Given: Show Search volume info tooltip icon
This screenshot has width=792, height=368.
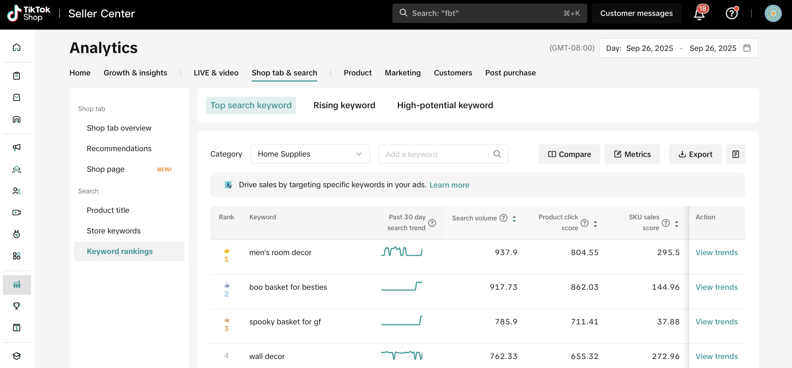Looking at the screenshot, I should click(x=503, y=218).
